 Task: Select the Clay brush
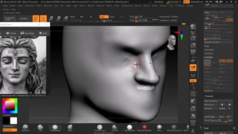pyautogui.click(x=40, y=128)
